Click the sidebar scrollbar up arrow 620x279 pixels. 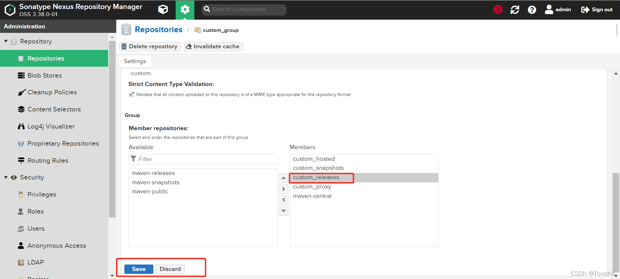[x=112, y=37]
